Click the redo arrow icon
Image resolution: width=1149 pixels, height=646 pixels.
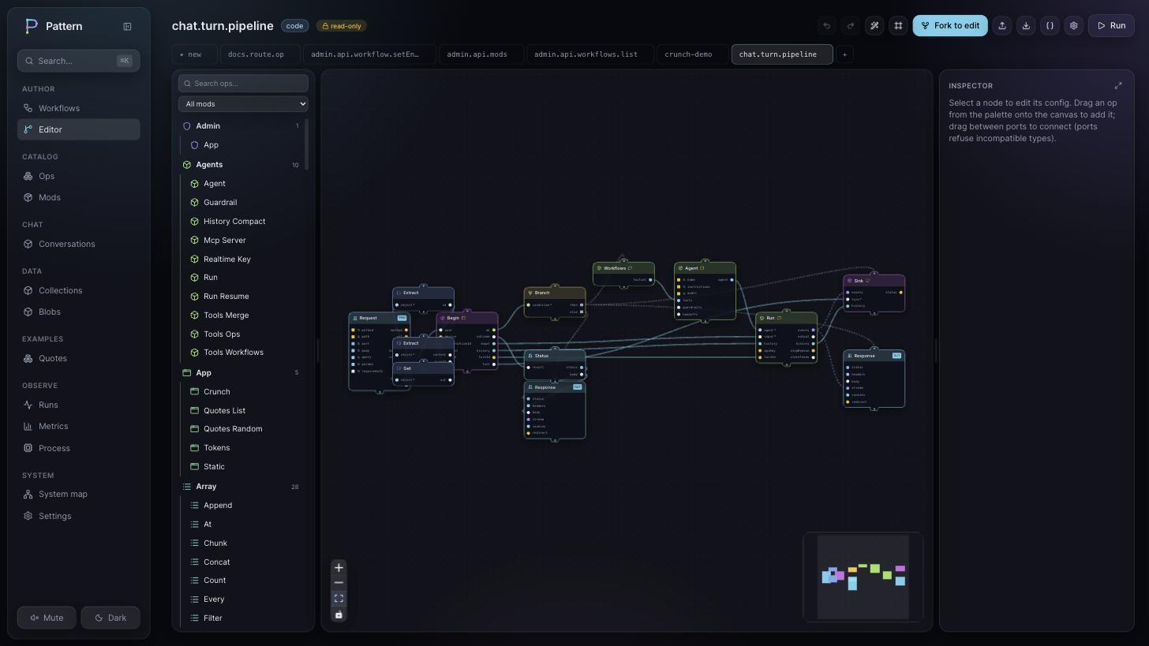pos(850,26)
